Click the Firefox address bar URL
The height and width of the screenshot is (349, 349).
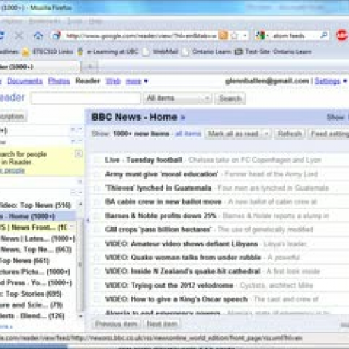(141, 36)
